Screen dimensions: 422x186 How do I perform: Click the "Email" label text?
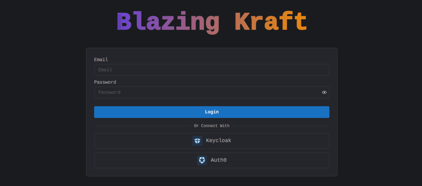[101, 60]
